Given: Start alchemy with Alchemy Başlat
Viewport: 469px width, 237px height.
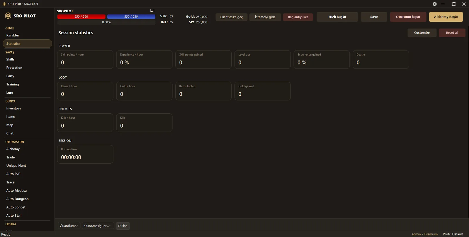Looking at the screenshot, I should coord(446,17).
